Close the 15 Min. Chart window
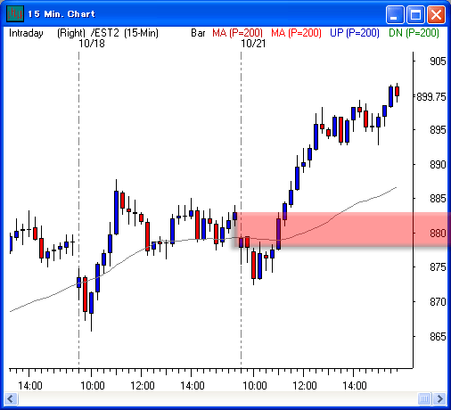Viewport: 451px width, 410px height. 436,14
